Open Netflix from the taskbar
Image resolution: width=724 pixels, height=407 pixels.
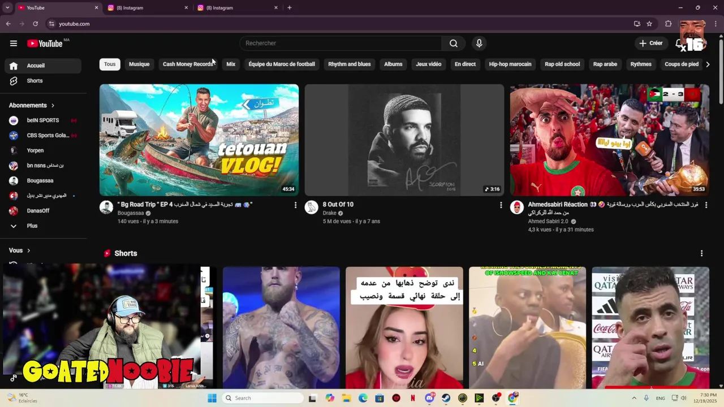(x=413, y=398)
